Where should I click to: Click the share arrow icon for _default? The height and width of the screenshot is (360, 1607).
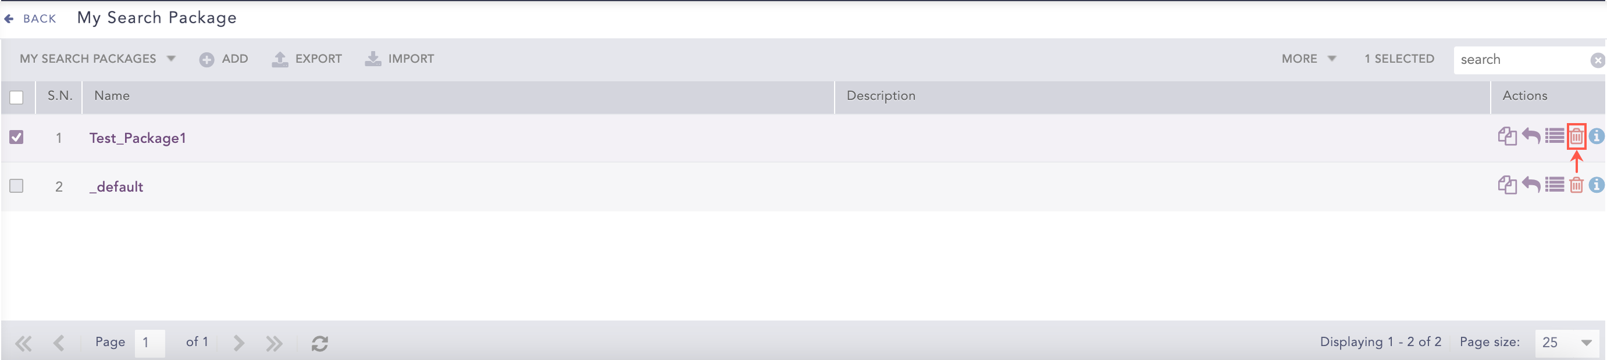point(1531,185)
